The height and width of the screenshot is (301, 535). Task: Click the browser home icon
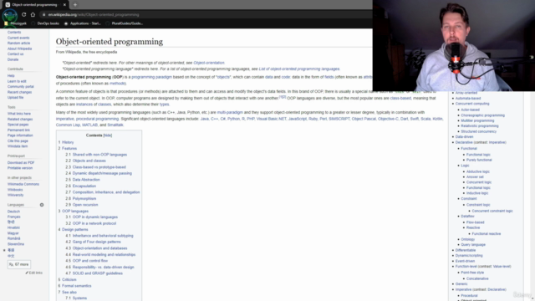pos(33,15)
